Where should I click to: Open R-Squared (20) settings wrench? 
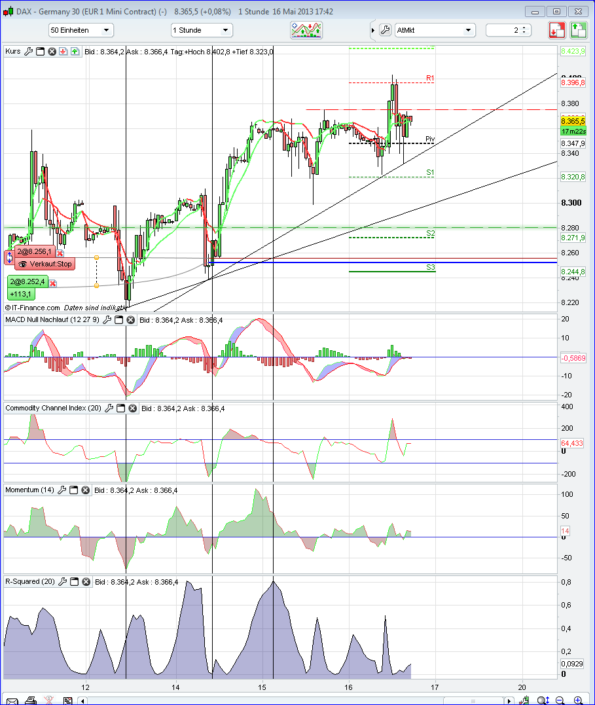(63, 581)
